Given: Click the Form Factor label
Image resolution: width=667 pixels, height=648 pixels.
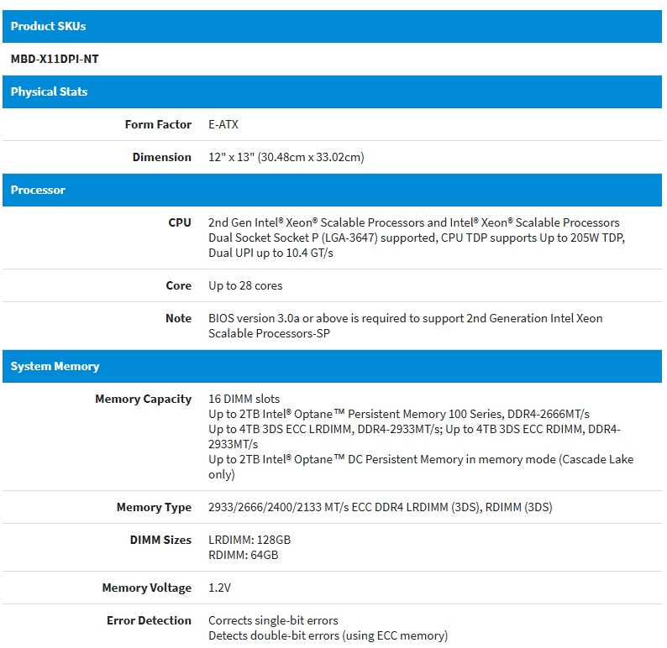Looking at the screenshot, I should coord(158,124).
